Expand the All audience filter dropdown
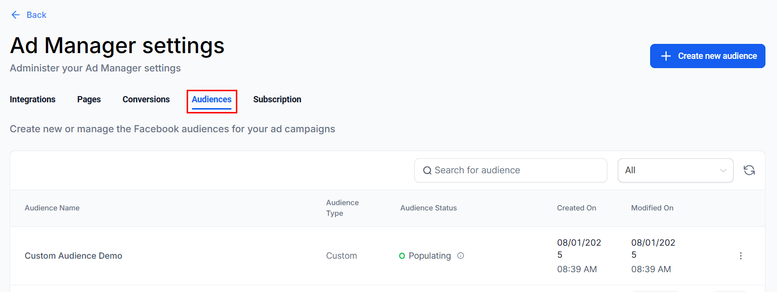Image resolution: width=777 pixels, height=292 pixels. click(x=675, y=170)
